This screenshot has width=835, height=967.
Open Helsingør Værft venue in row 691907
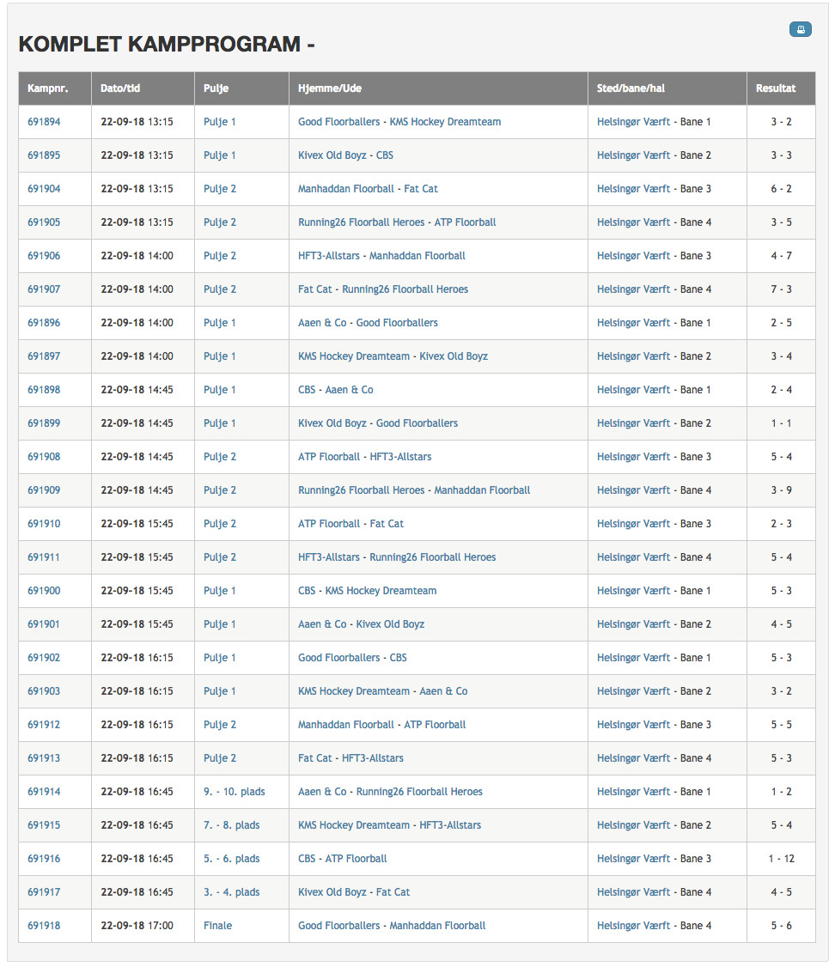(633, 289)
